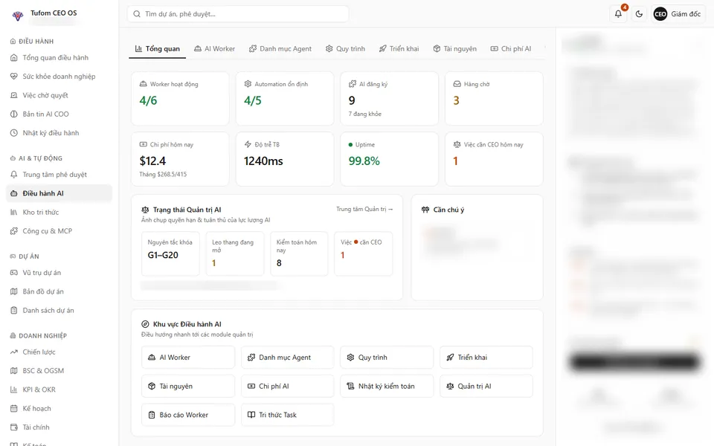Click the BSC & OGSM icon
Image resolution: width=714 pixels, height=446 pixels.
13,371
